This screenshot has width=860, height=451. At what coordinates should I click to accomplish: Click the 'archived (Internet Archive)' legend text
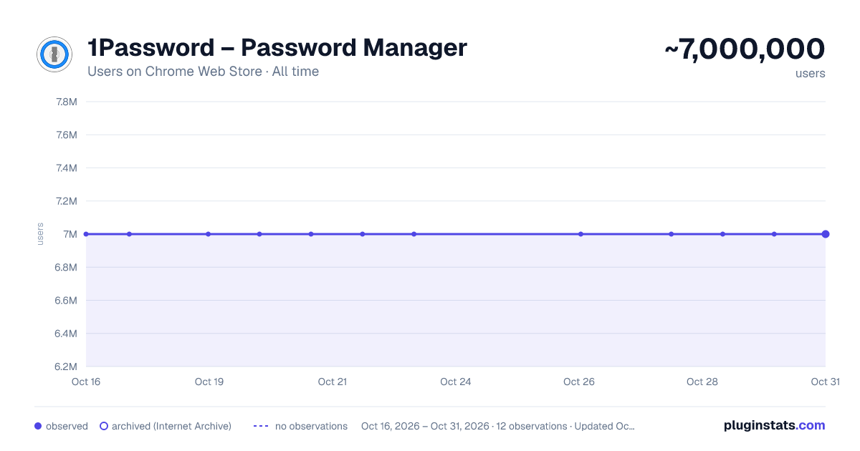[x=171, y=426]
